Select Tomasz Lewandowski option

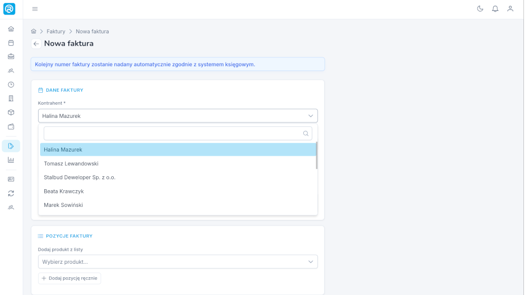tap(178, 164)
